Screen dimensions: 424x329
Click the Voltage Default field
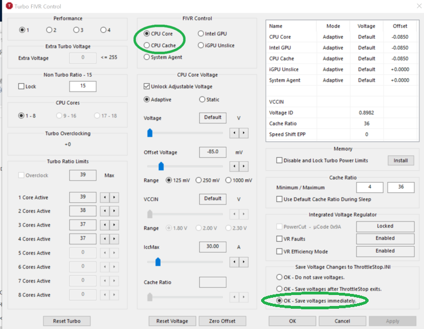[x=213, y=118]
